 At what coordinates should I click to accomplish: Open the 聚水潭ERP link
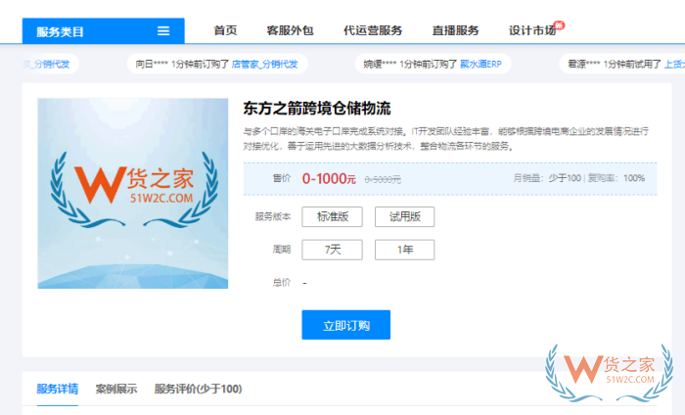coord(480,65)
